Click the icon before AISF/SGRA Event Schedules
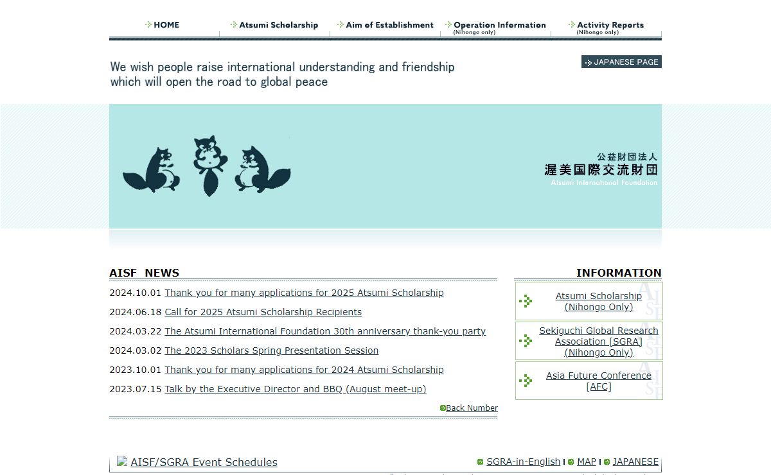Viewport: 771px width, 475px height. [122, 461]
